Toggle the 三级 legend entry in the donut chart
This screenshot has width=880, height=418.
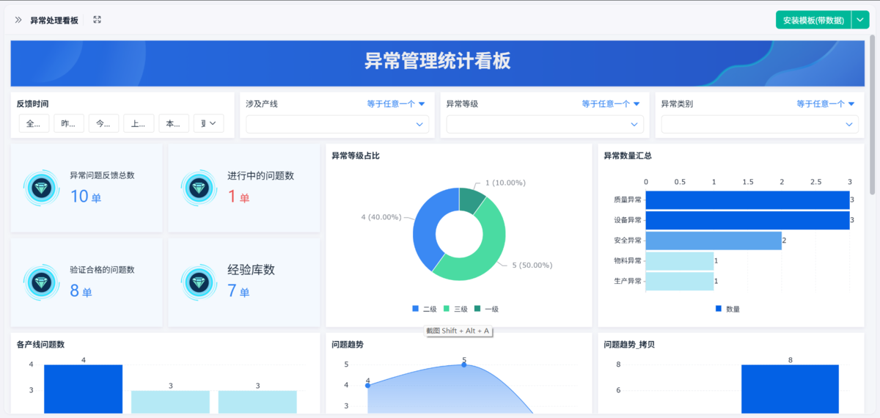(455, 309)
